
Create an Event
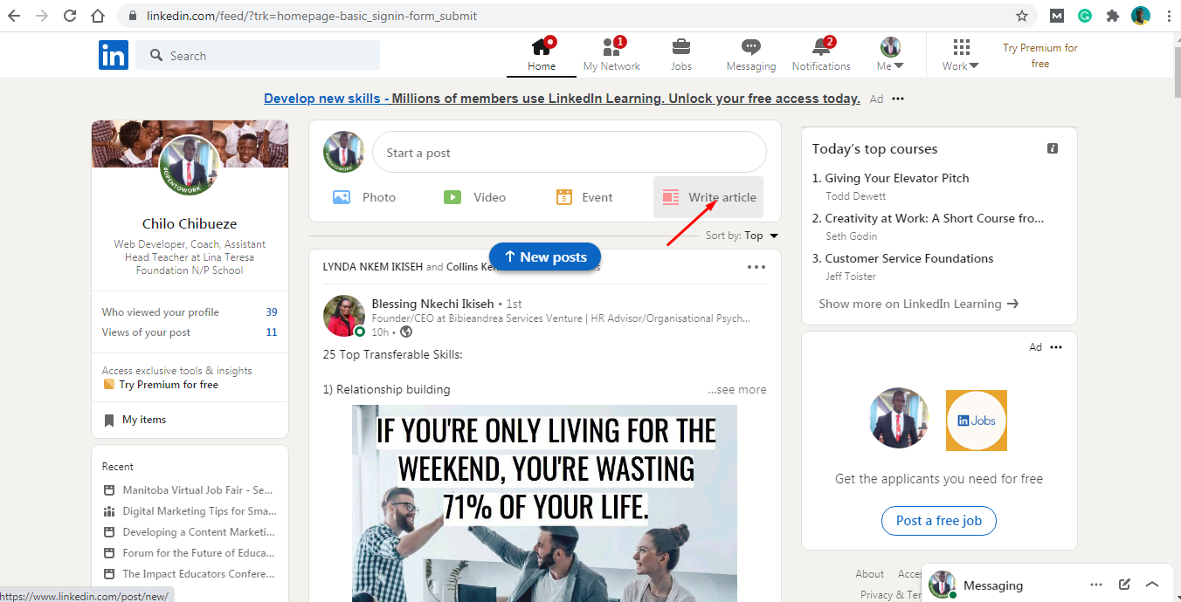pyautogui.click(x=584, y=197)
